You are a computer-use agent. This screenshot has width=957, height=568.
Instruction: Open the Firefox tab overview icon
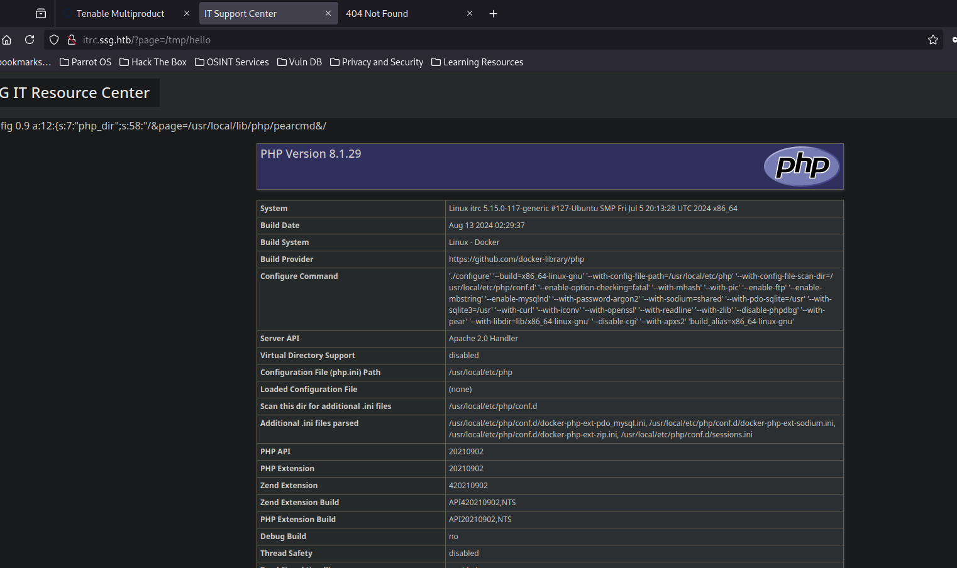point(41,13)
